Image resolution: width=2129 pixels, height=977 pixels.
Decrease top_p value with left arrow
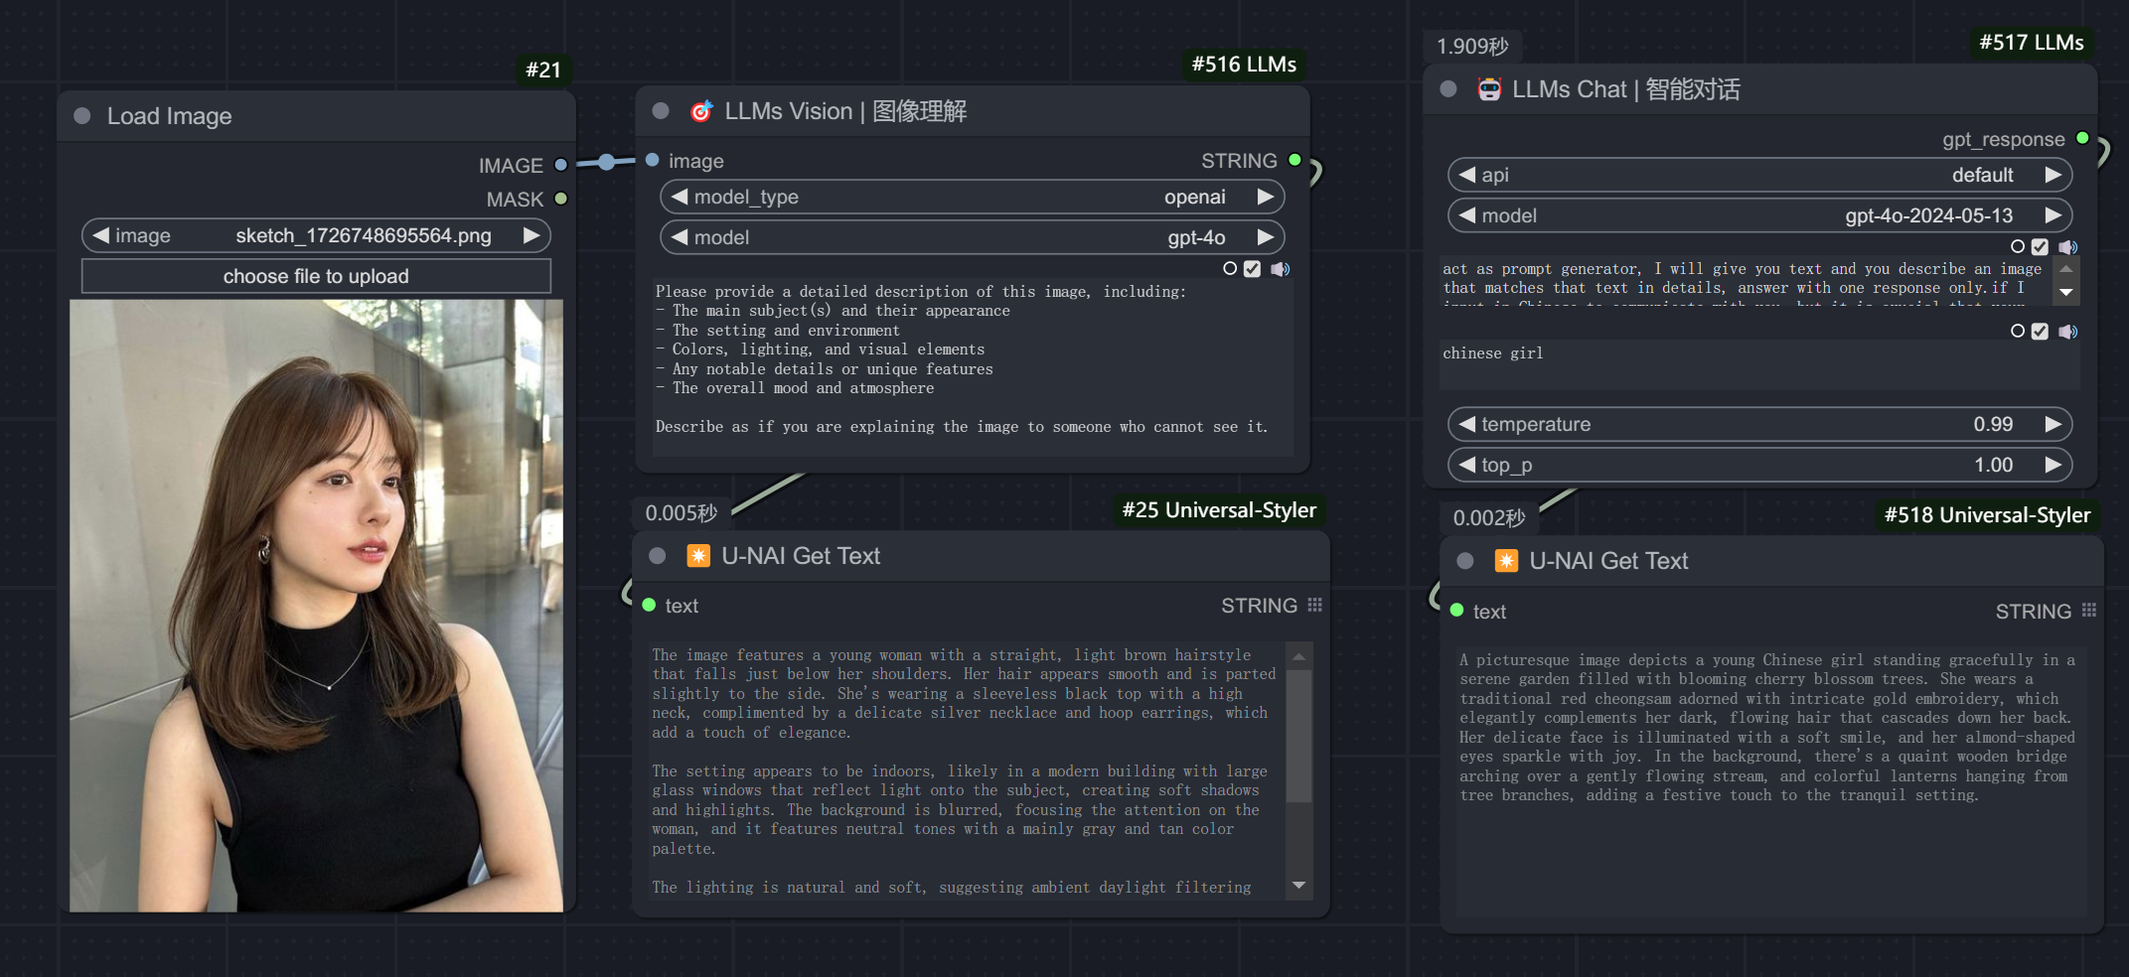1466,465
